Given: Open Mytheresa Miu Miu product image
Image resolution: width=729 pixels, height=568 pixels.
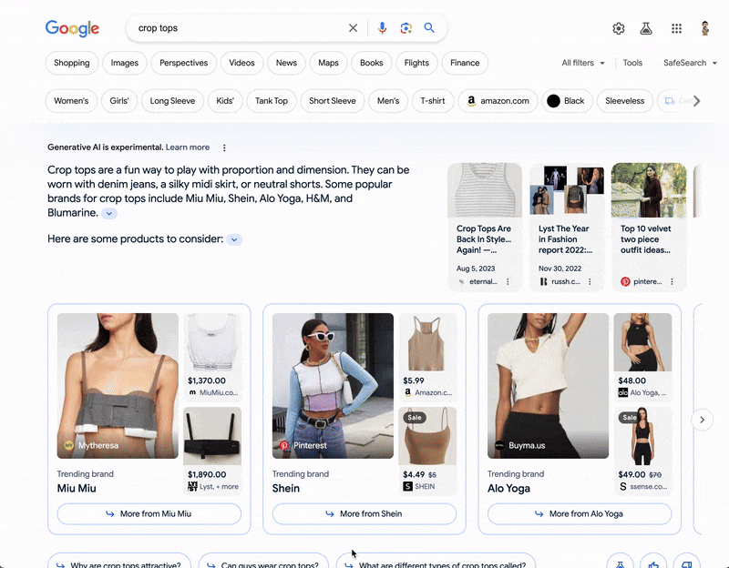Looking at the screenshot, I should pyautogui.click(x=118, y=385).
